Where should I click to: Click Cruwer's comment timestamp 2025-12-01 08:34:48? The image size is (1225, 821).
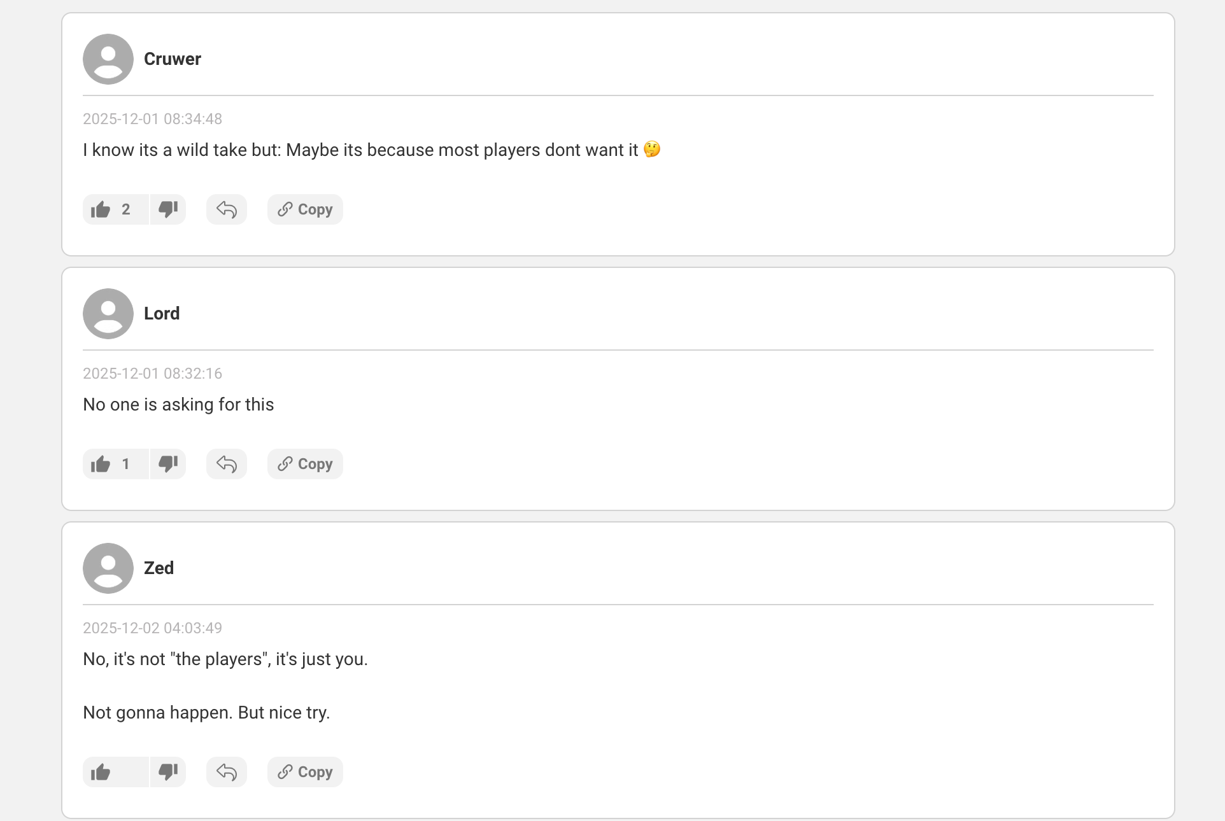(152, 119)
